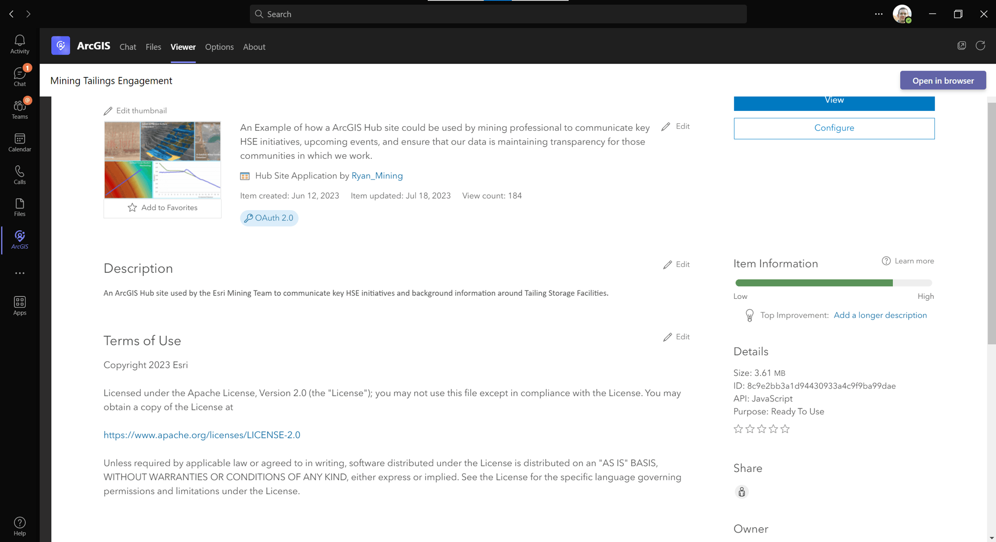996x542 pixels.
Task: Open the Calls phone icon
Action: 20,175
